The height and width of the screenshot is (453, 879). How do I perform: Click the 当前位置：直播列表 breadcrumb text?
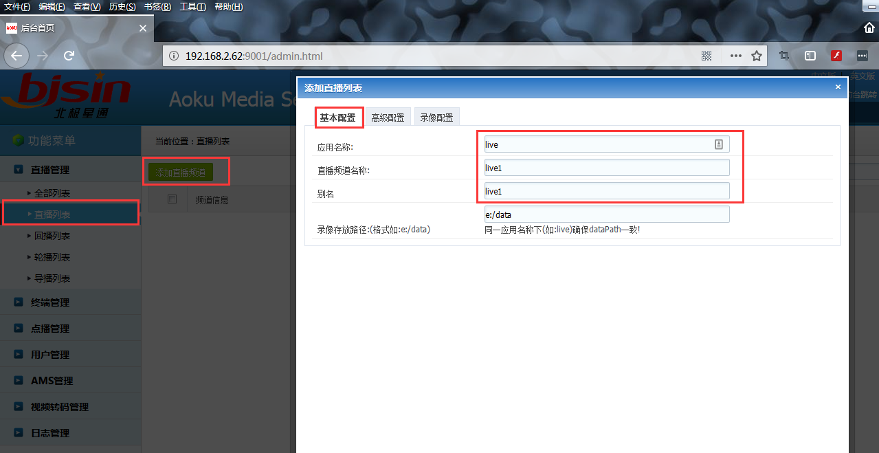click(x=192, y=141)
